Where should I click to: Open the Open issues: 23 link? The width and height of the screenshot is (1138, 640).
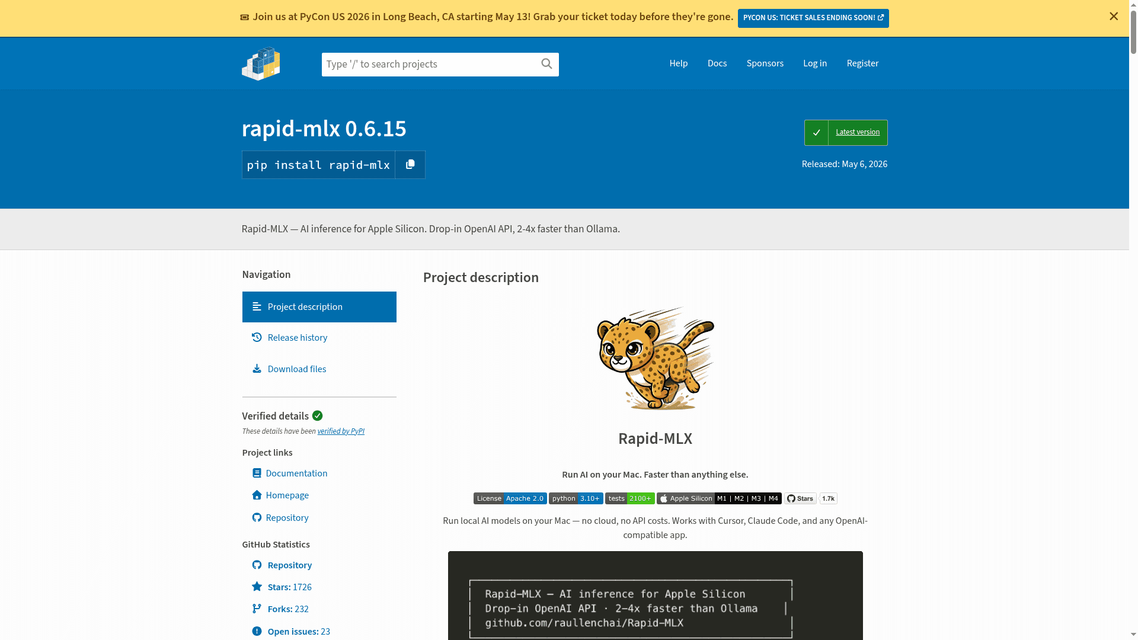(x=299, y=631)
